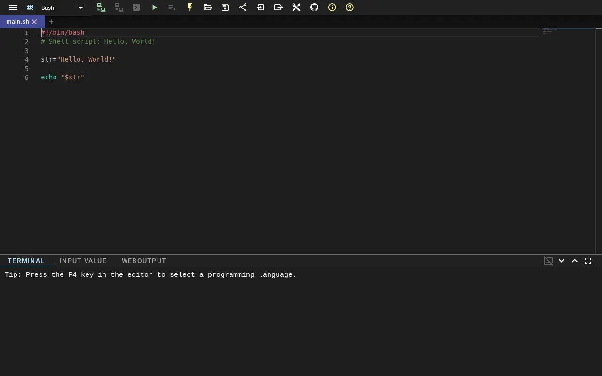This screenshot has height=376, width=602.
Task: Save the file with the floppy icon
Action: tap(225, 8)
